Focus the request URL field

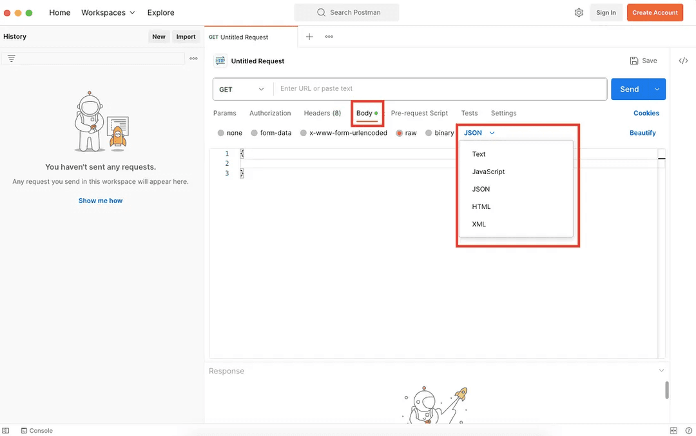(x=440, y=89)
